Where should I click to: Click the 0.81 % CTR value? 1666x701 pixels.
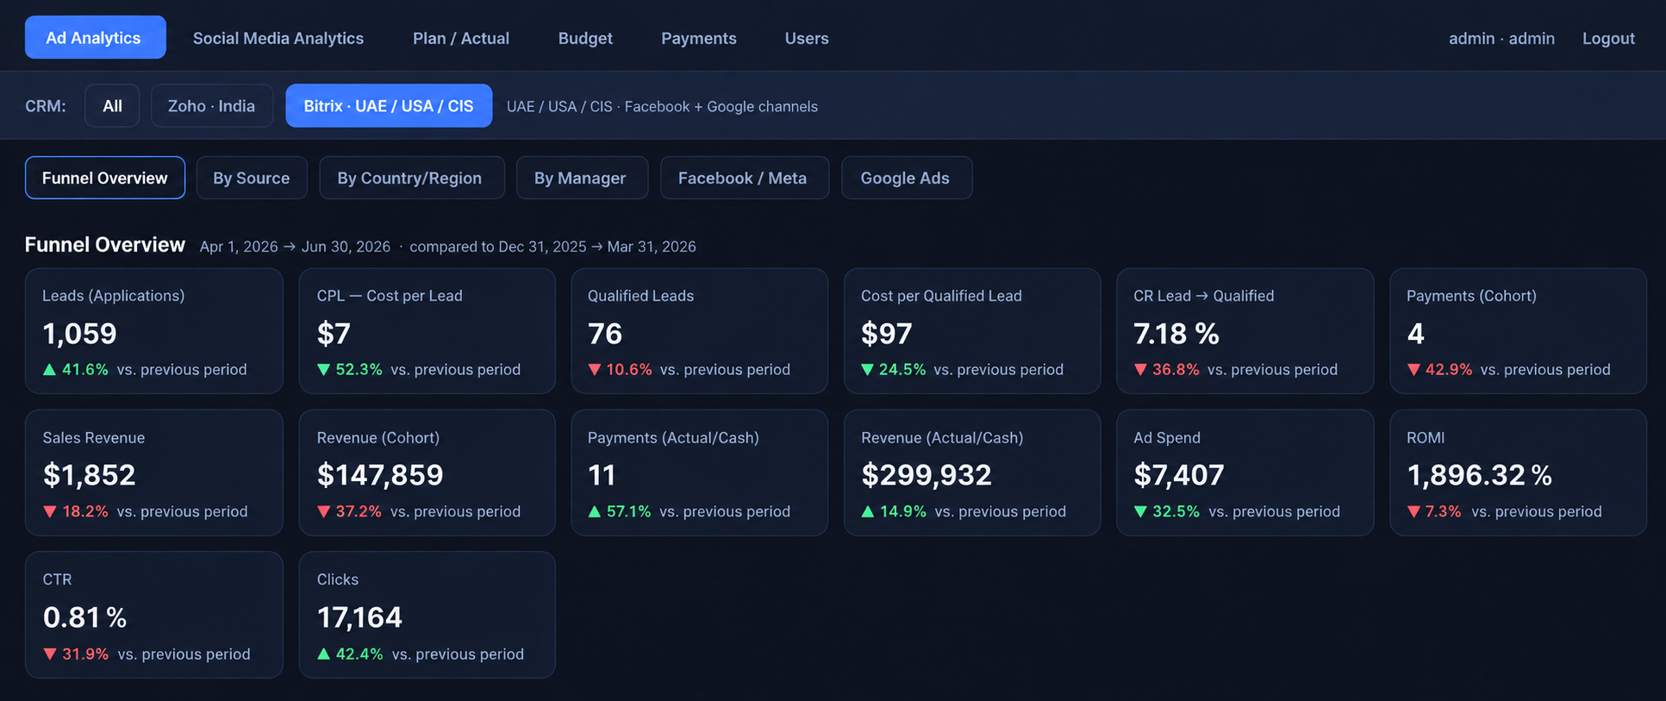coord(85,617)
